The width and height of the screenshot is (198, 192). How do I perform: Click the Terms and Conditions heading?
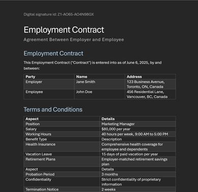pos(53,110)
